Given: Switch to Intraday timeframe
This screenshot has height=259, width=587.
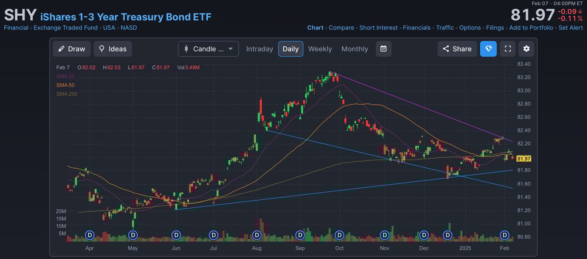Looking at the screenshot, I should [259, 49].
